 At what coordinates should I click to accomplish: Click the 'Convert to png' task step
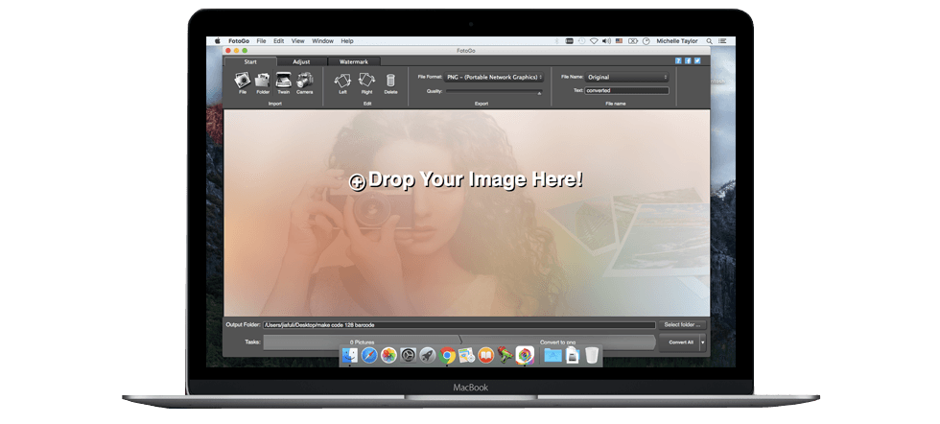pyautogui.click(x=558, y=342)
